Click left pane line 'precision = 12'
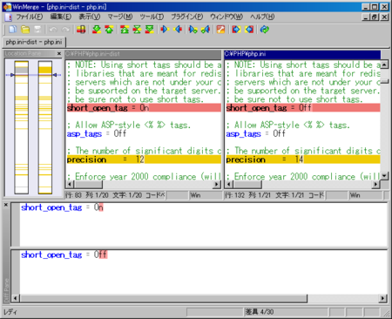The height and width of the screenshot is (319, 392). point(144,159)
